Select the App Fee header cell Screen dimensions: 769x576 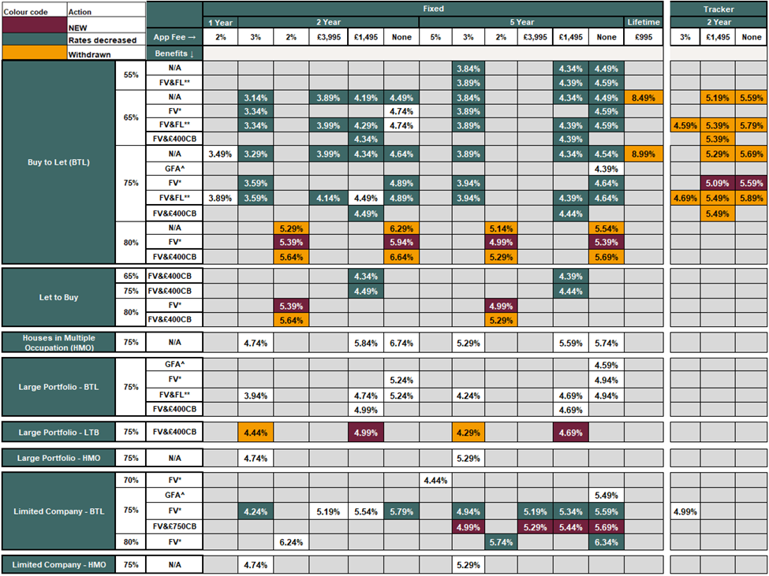point(174,37)
